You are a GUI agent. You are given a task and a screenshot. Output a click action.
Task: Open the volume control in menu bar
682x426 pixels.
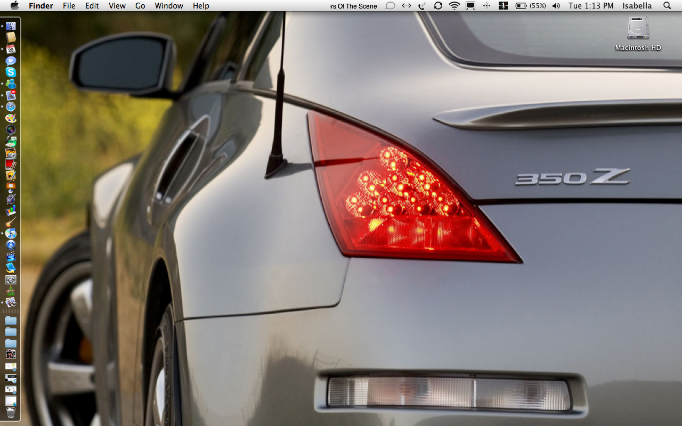tap(556, 6)
